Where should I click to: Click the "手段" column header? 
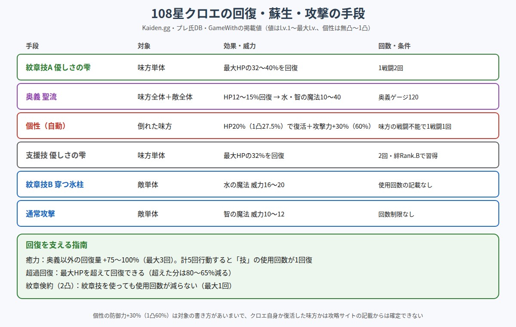[32, 46]
